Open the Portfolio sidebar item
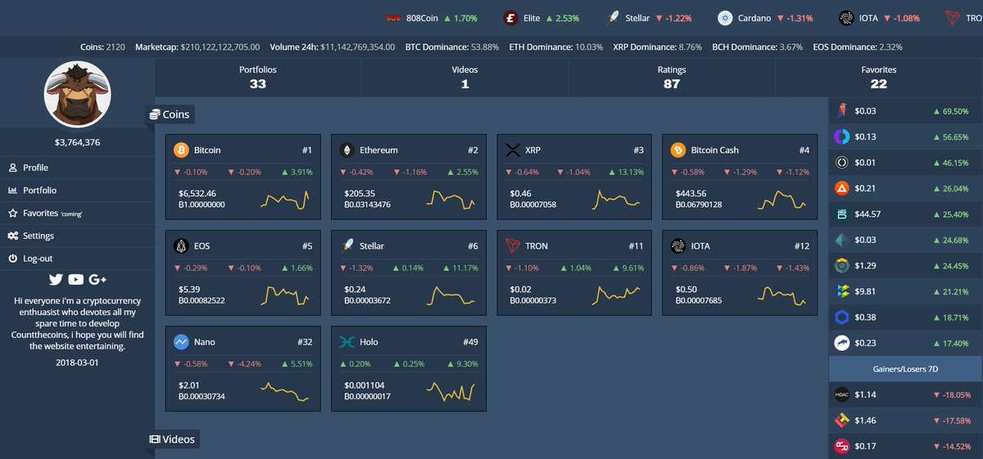This screenshot has height=459, width=983. click(x=77, y=190)
